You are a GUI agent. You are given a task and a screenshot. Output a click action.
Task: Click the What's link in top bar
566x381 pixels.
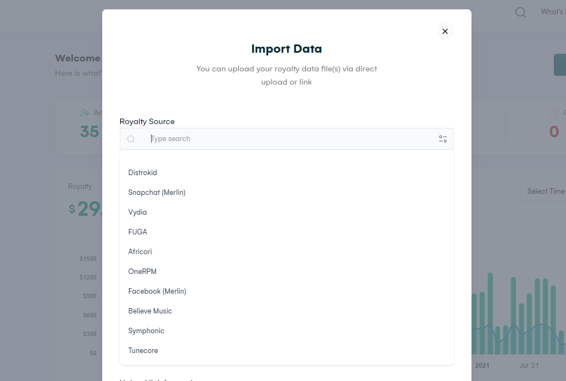[x=553, y=12]
